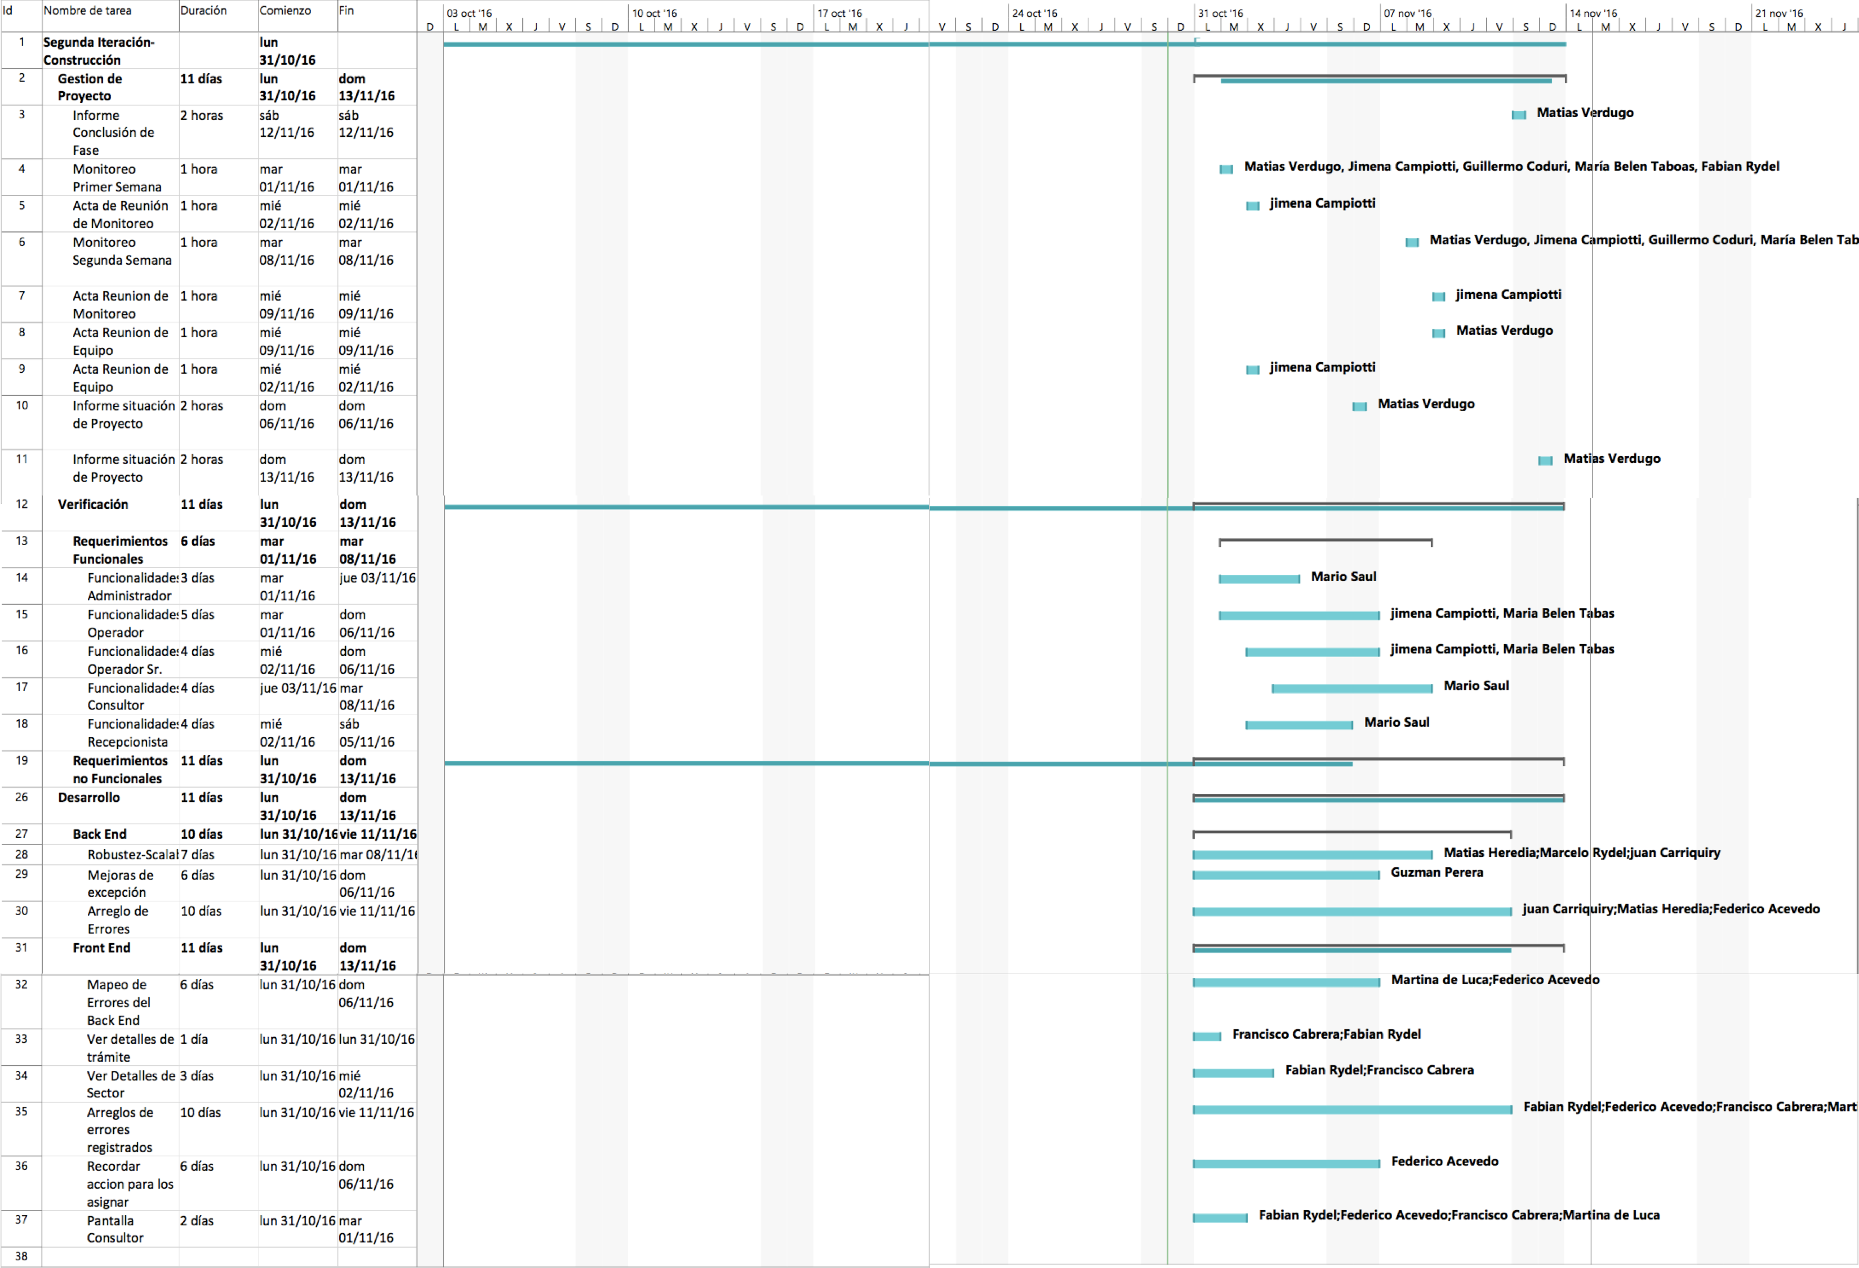Click the 'Desarrollo' summary task name
Image resolution: width=1859 pixels, height=1268 pixels.
point(89,798)
